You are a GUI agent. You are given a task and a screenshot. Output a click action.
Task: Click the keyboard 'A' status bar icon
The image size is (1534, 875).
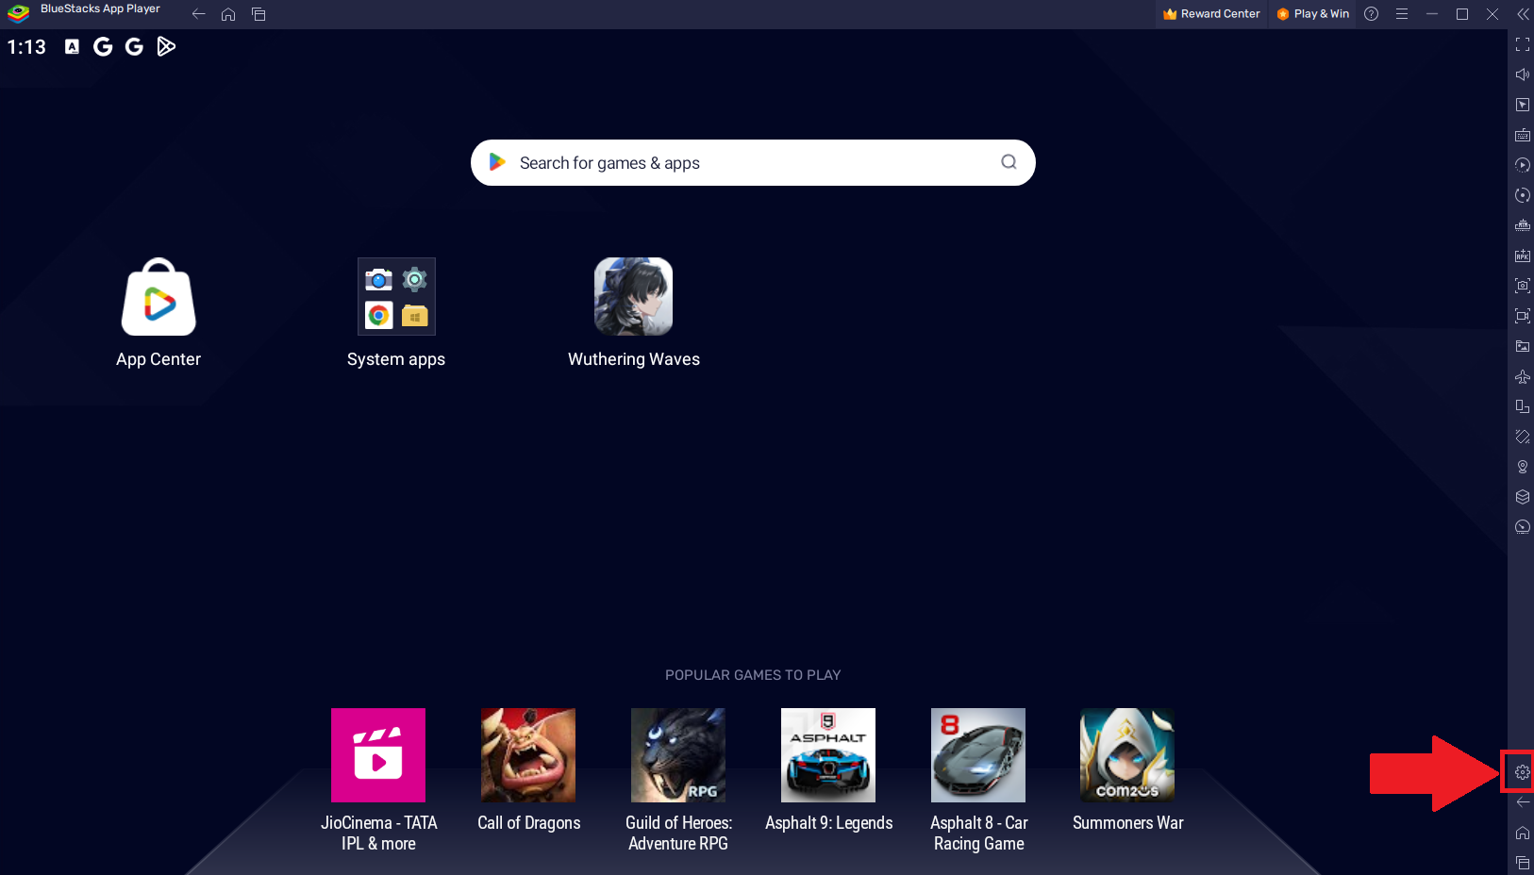tap(72, 46)
